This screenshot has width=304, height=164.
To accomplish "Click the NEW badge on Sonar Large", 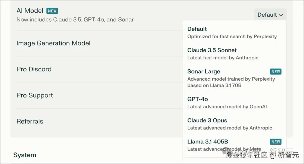I will [x=276, y=72].
